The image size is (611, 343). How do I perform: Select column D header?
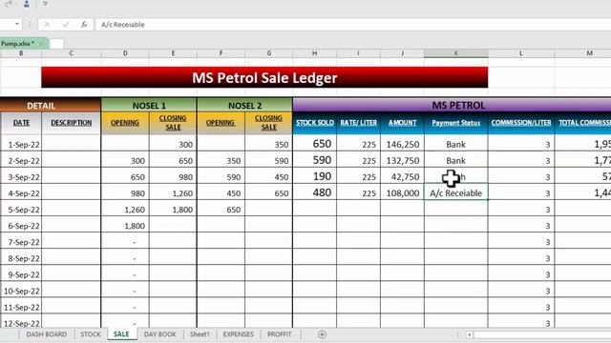click(125, 53)
